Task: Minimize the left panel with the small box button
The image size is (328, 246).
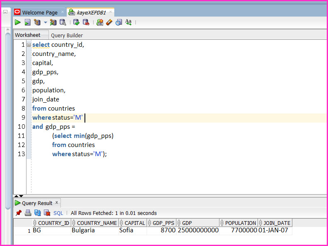Action: pyautogui.click(x=5, y=12)
